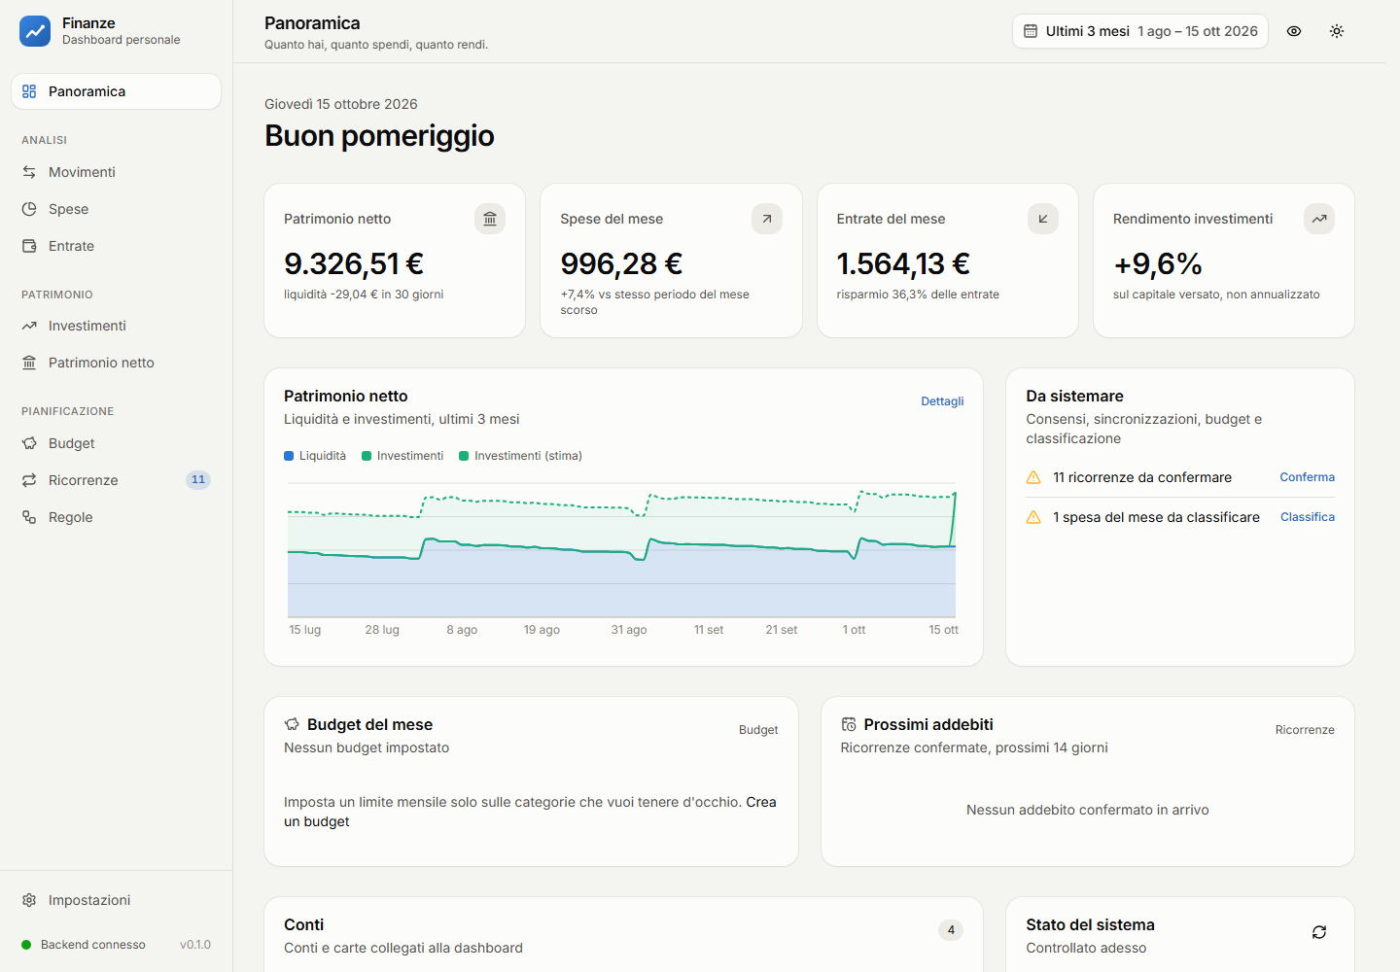The image size is (1400, 972).
Task: Go to Movimenti page
Action: [117, 172]
